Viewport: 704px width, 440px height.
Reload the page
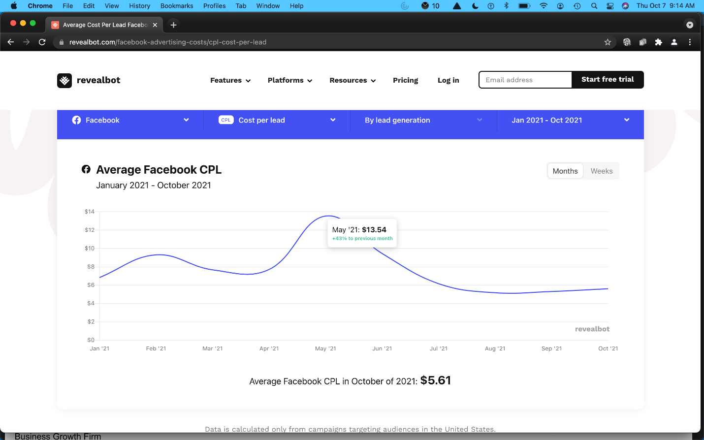tap(42, 42)
